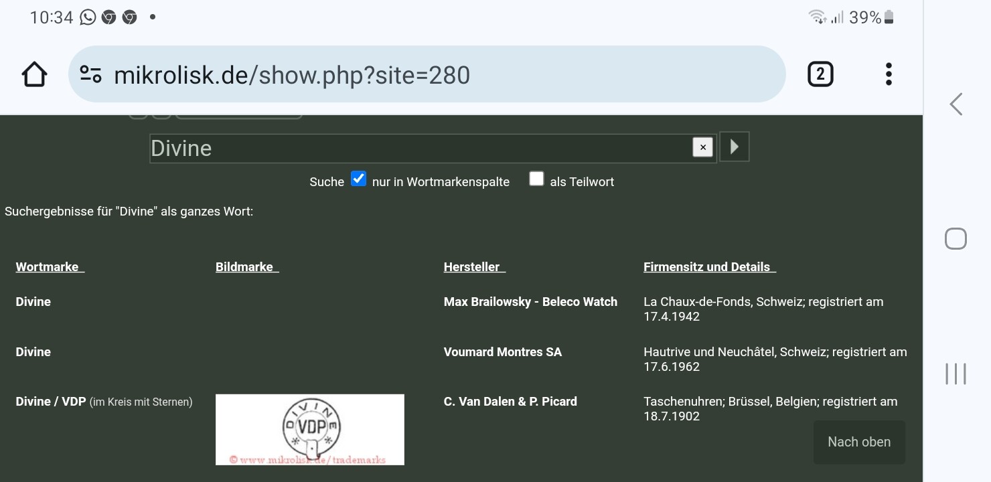This screenshot has width=991, height=482.
Task: Select Divine / VDP wordmark entry
Action: 104,402
